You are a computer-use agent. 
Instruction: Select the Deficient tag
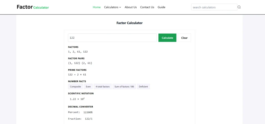click(143, 86)
